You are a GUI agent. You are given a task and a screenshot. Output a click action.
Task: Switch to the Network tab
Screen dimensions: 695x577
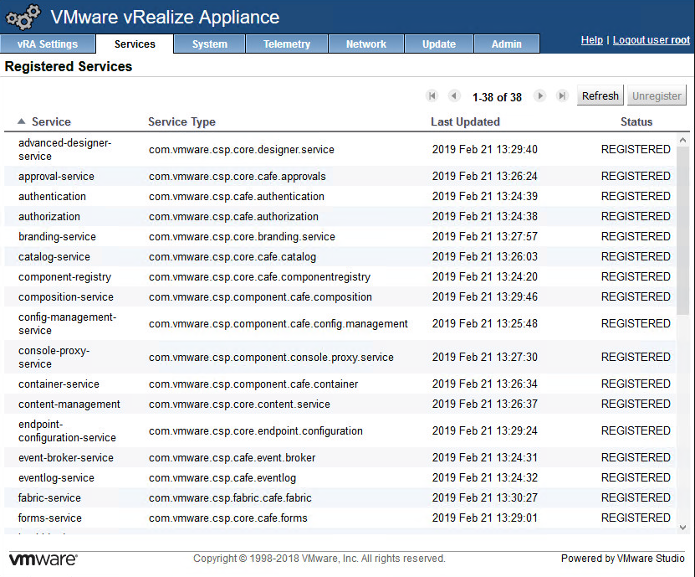(366, 44)
